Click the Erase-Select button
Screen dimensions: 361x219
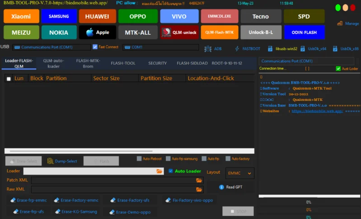point(23,161)
